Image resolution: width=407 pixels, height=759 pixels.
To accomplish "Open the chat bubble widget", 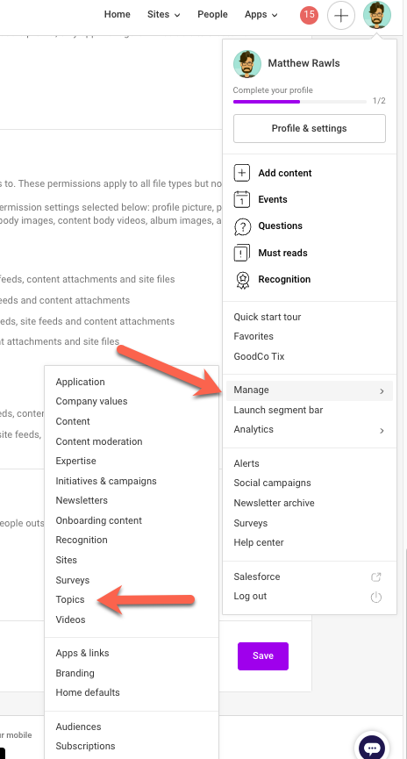I will 372,748.
